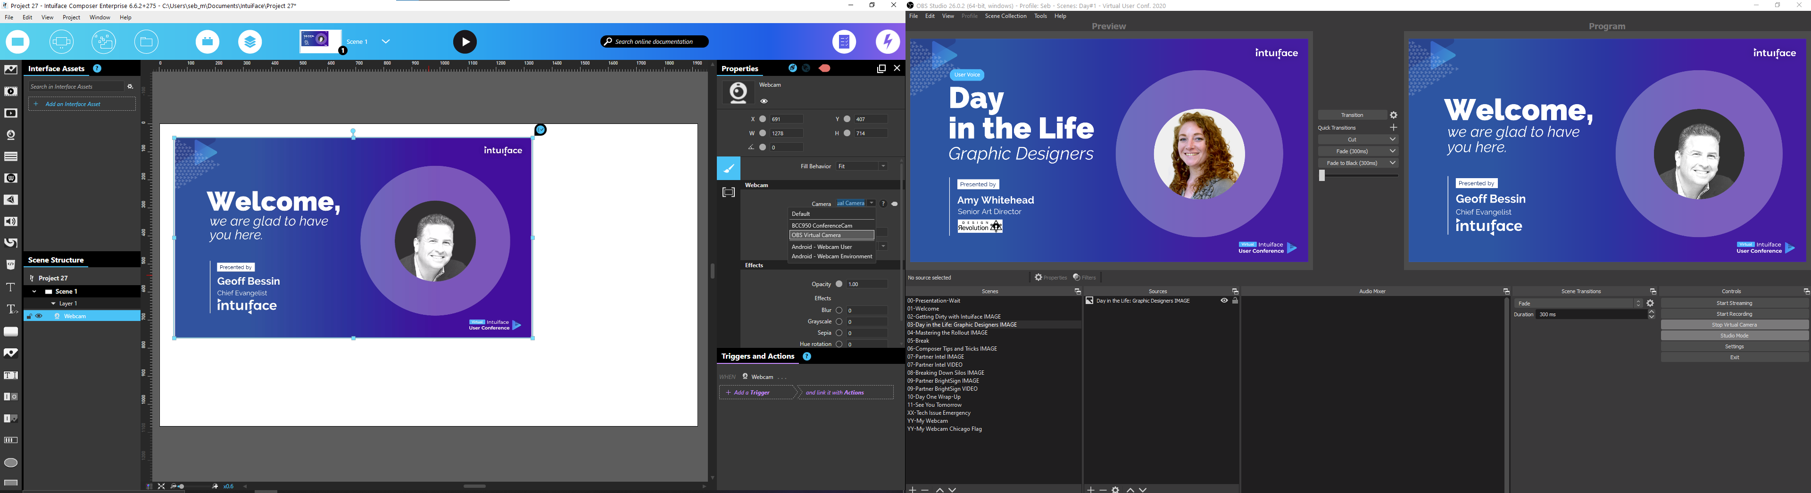1811x493 pixels.
Task: Select the 01-Welcome scene in OBS
Action: tap(923, 309)
